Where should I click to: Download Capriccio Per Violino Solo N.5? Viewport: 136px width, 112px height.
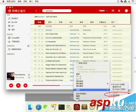click(x=42, y=45)
